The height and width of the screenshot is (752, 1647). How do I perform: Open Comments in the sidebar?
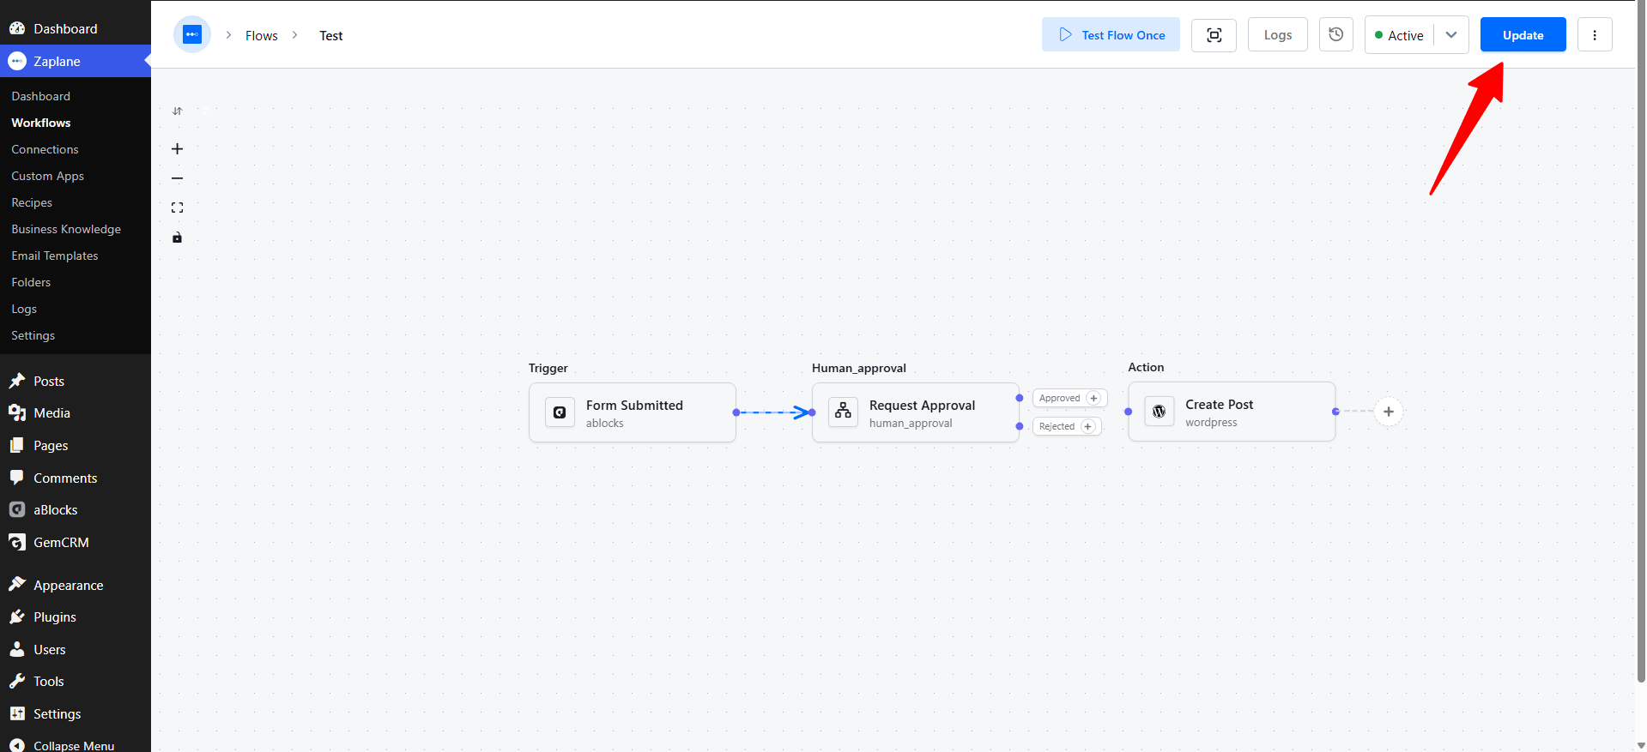76,478
